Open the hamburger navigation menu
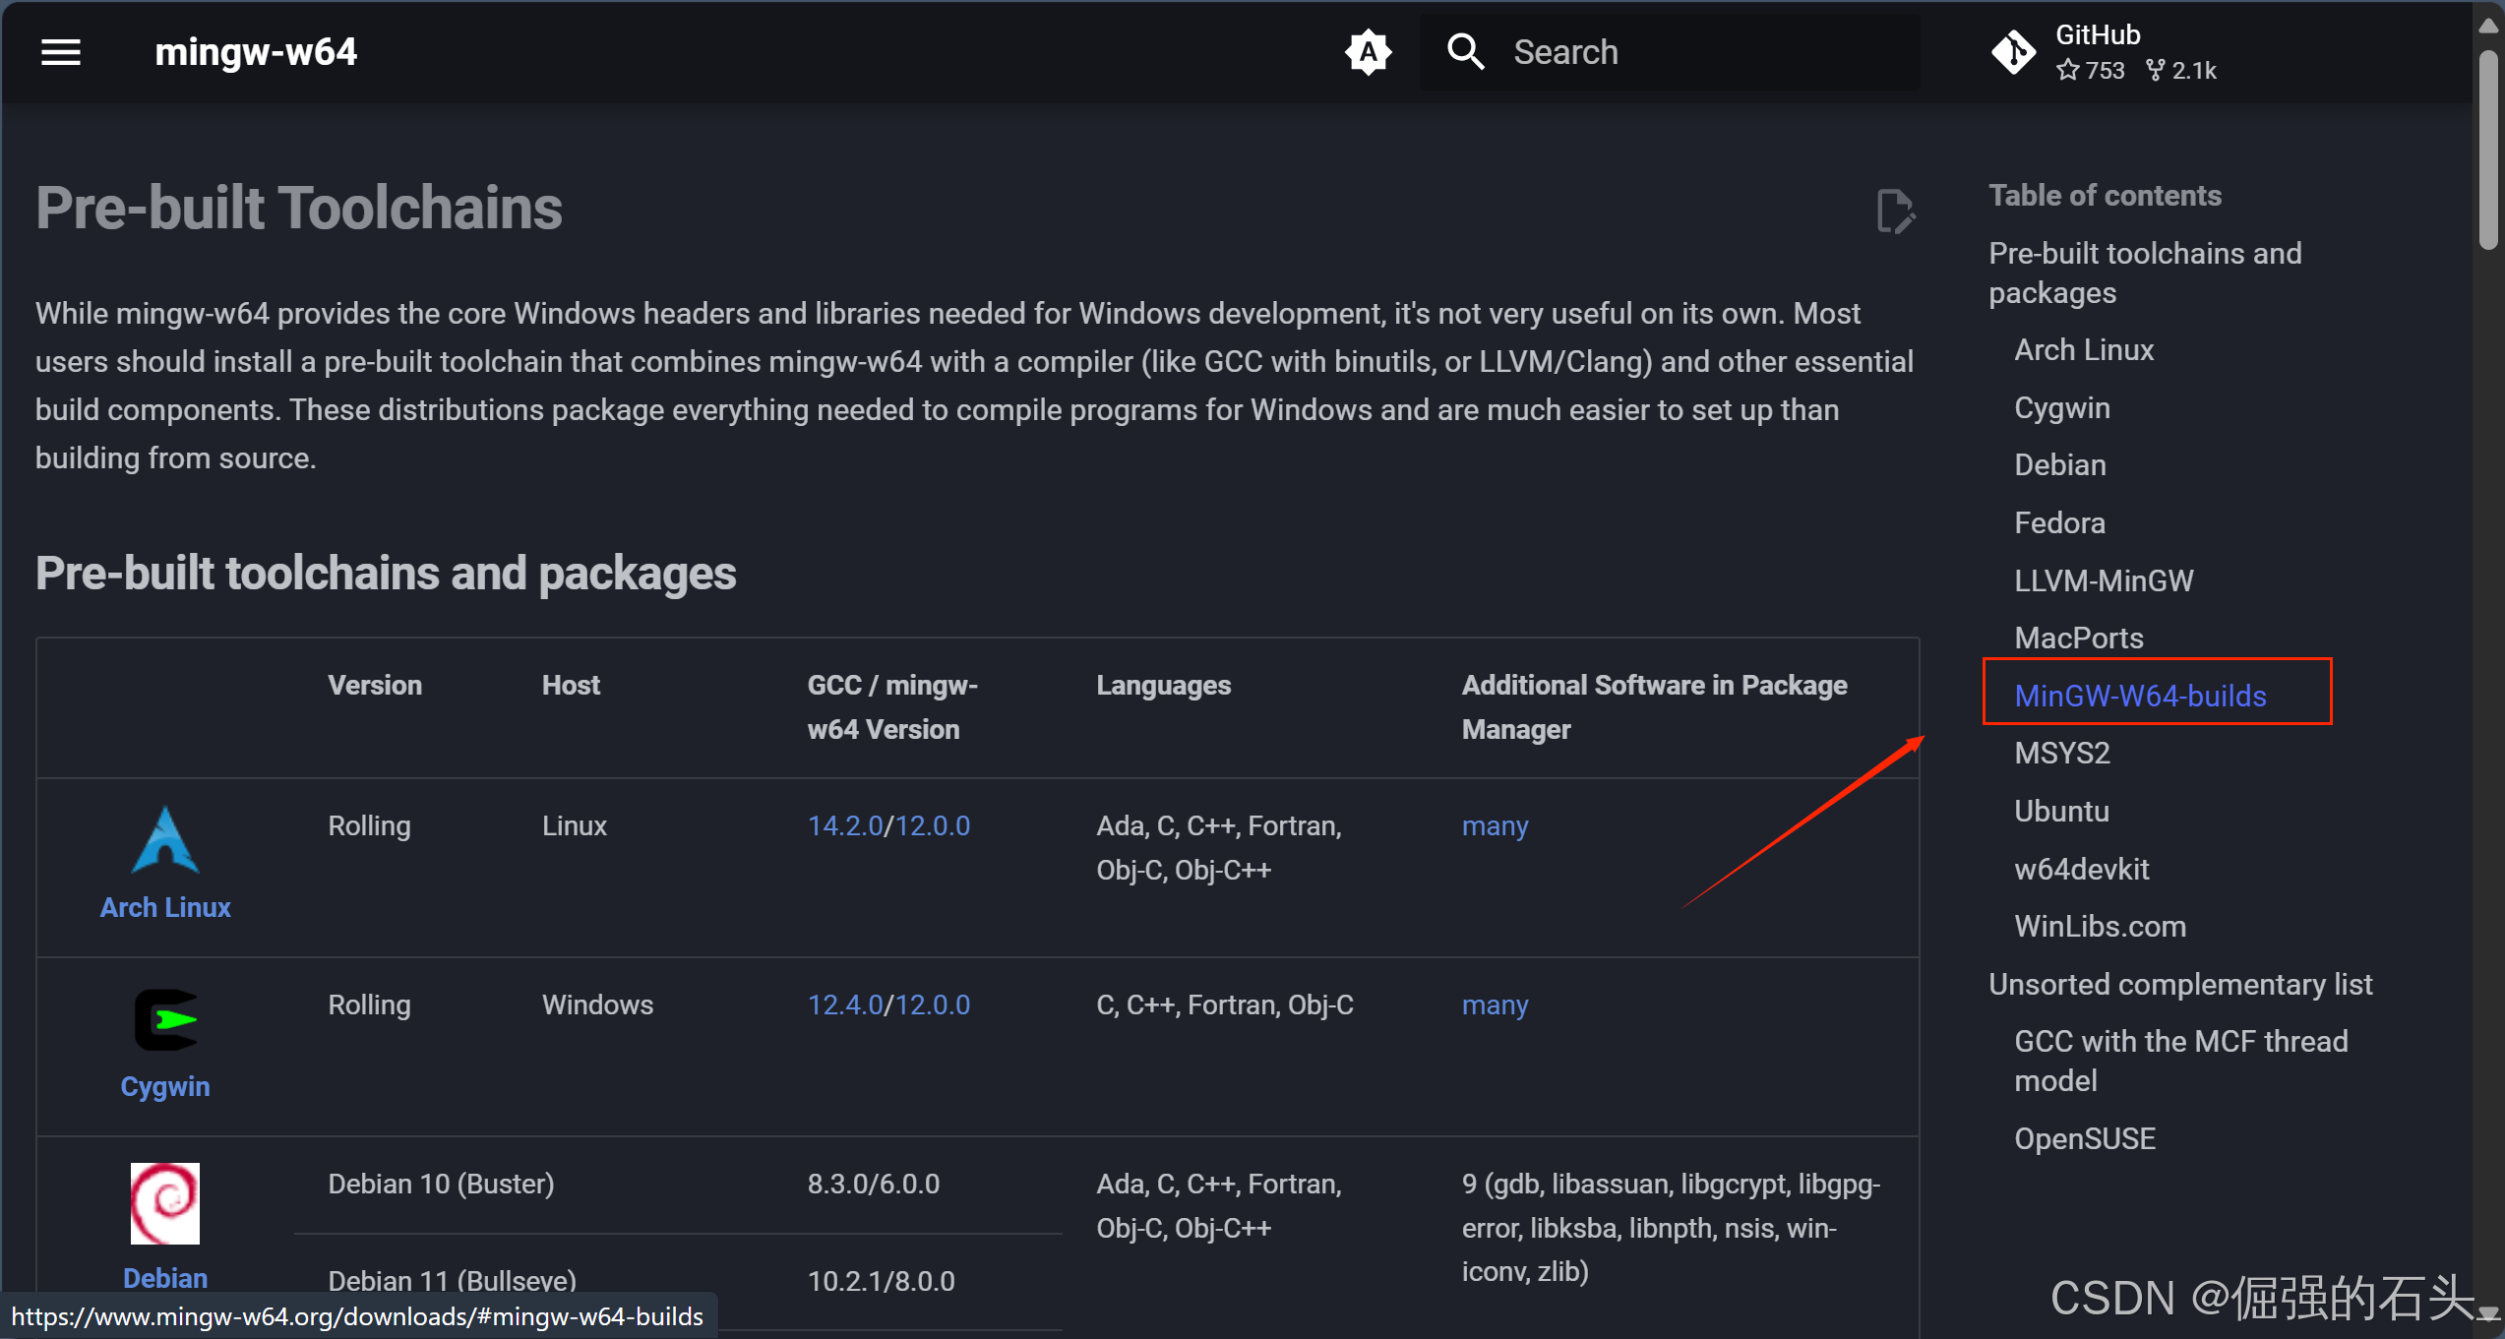 point(60,52)
